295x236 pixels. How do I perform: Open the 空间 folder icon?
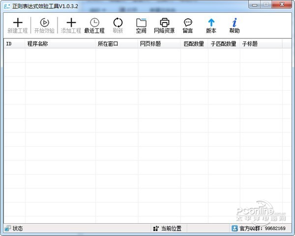click(141, 23)
